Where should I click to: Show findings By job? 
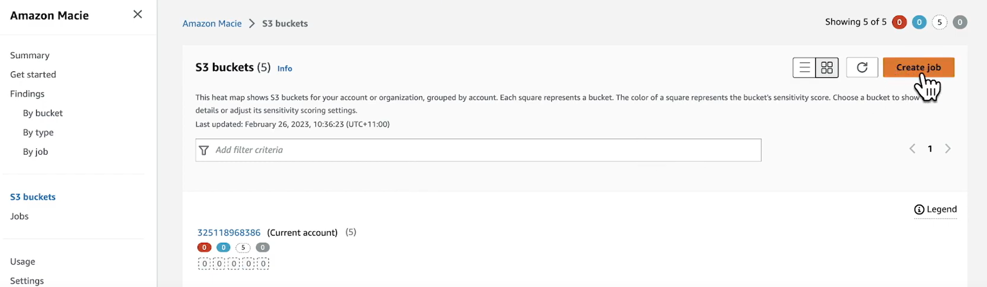point(35,152)
